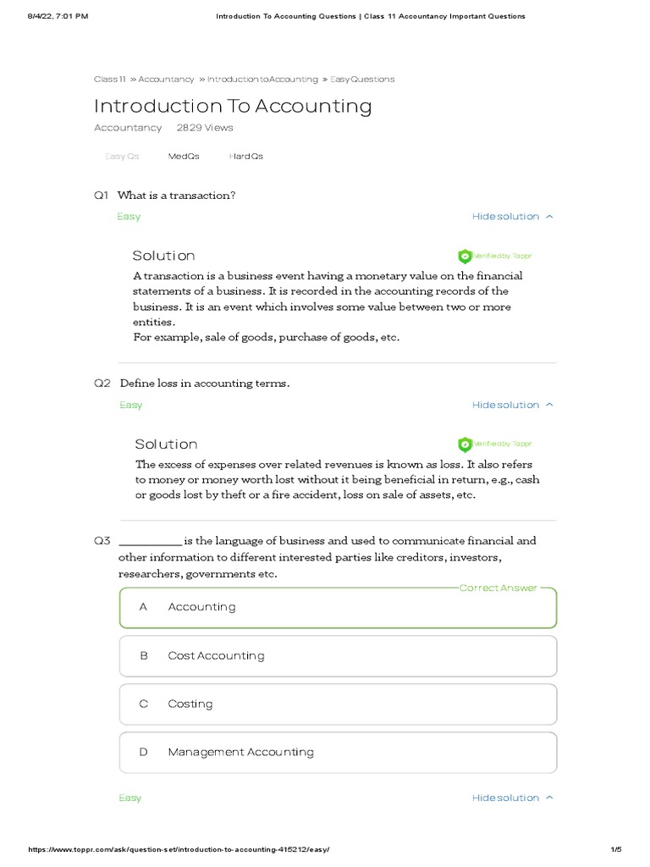Image resolution: width=650 pixels, height=867 pixels.
Task: Pick option C Costing
Action: pos(338,704)
